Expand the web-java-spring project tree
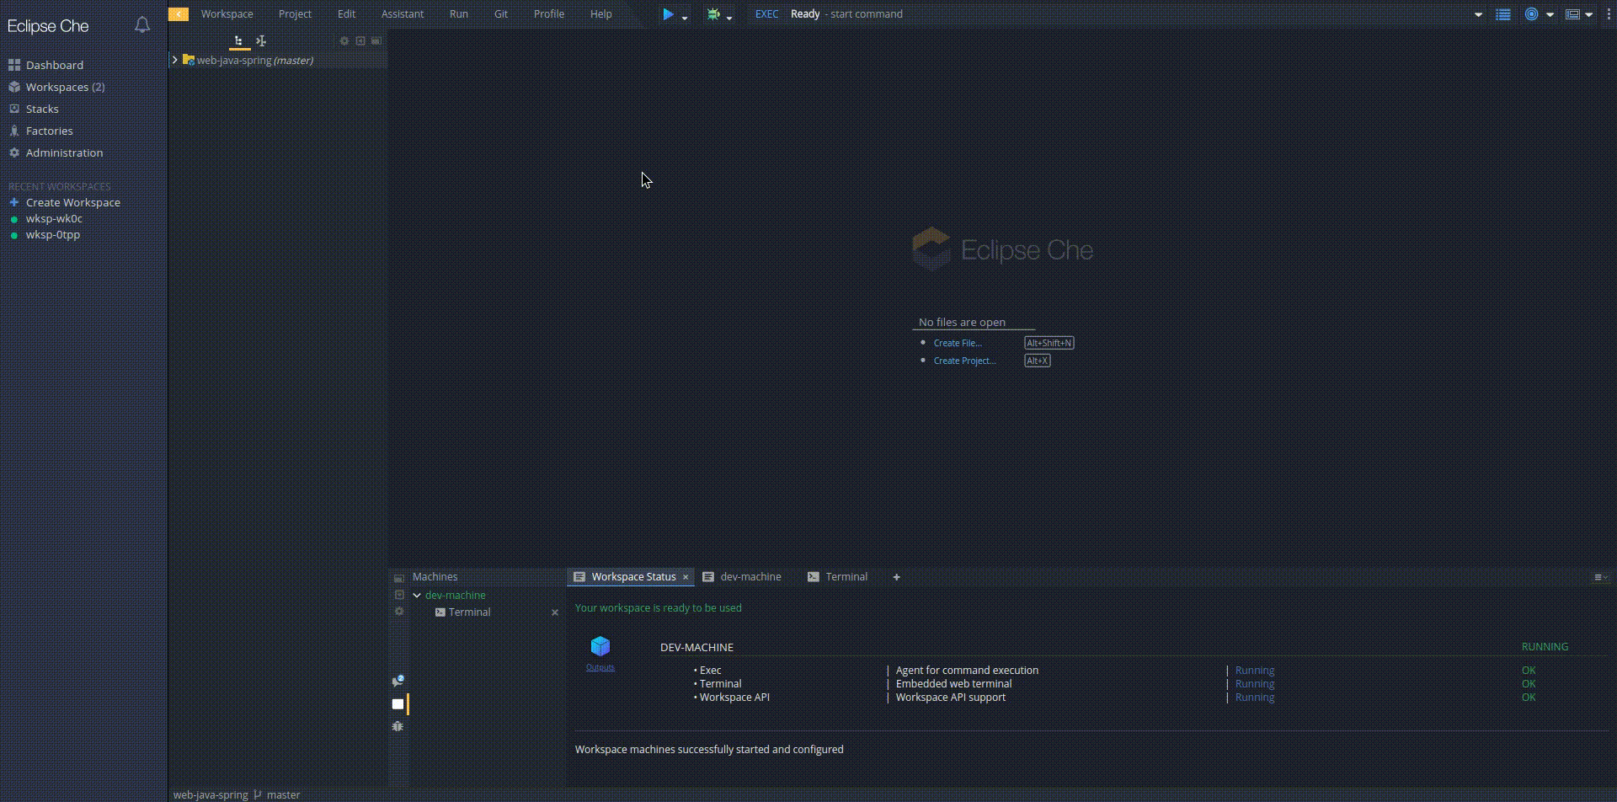This screenshot has width=1617, height=802. click(174, 60)
